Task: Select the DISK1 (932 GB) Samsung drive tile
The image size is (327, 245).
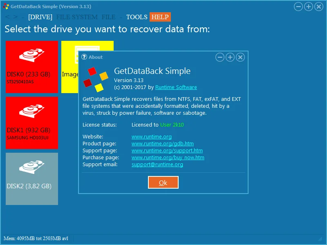Action: (x=32, y=123)
